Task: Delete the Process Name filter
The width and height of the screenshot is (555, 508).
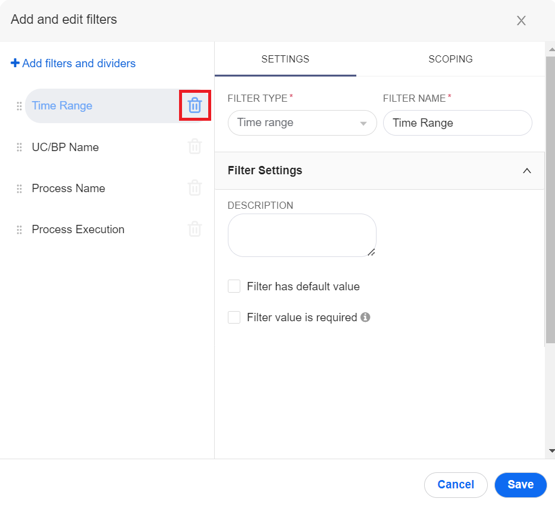Action: click(x=195, y=187)
